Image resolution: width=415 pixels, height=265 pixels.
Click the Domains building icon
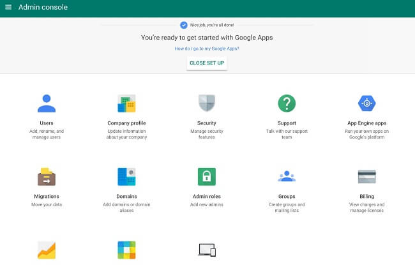(126, 177)
